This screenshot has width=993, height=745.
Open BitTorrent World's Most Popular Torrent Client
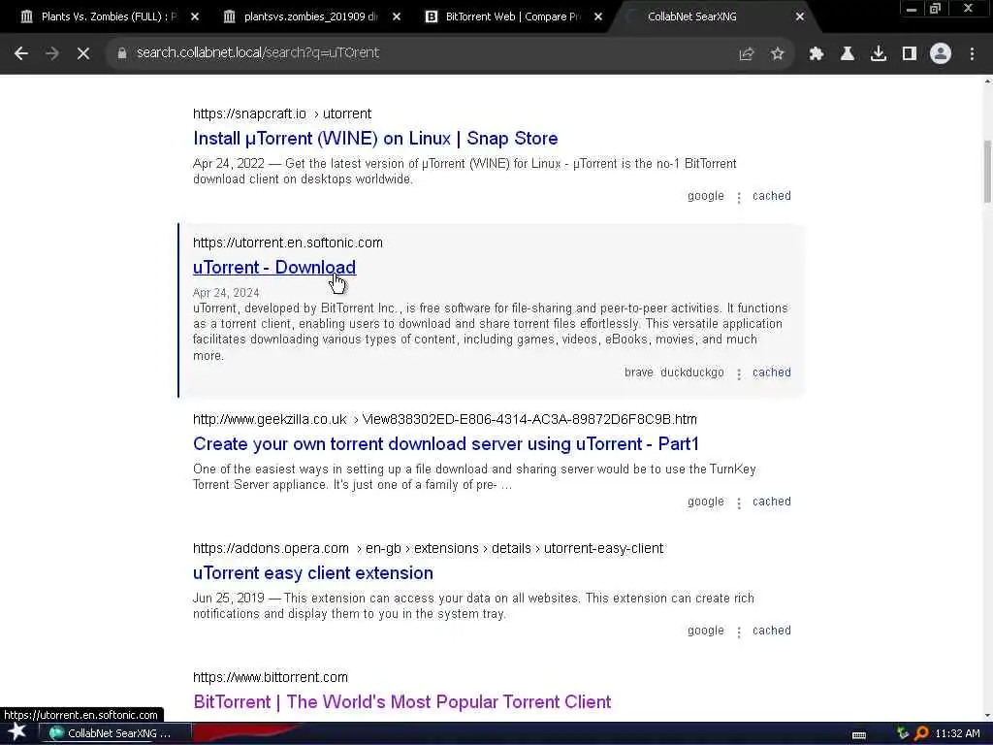click(x=402, y=702)
